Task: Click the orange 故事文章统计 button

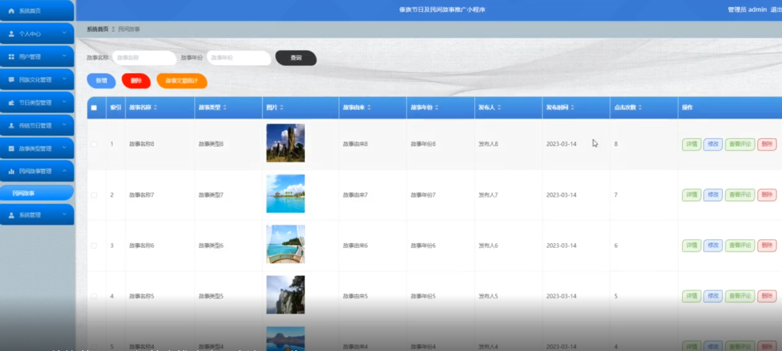Action: 182,81
